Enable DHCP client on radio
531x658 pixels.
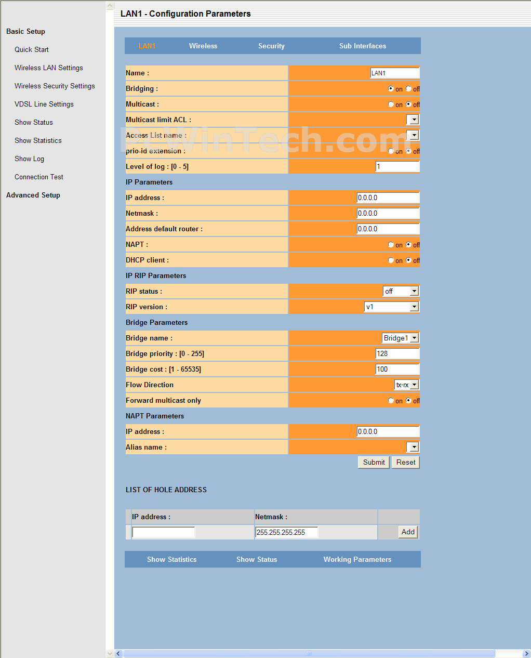click(391, 260)
